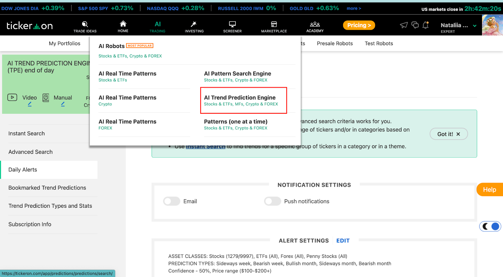Click the orange Pricing button
503x277 pixels.
point(359,25)
